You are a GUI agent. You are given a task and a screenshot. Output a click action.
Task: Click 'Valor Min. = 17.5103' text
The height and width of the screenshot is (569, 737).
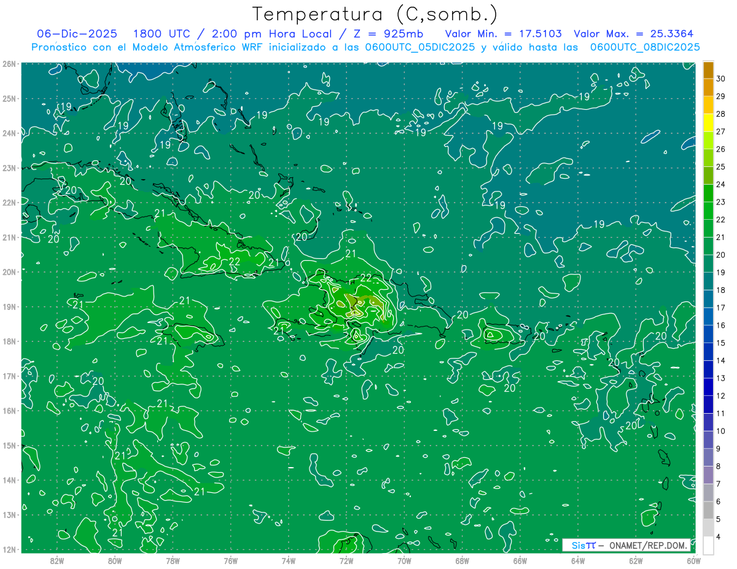click(x=503, y=34)
